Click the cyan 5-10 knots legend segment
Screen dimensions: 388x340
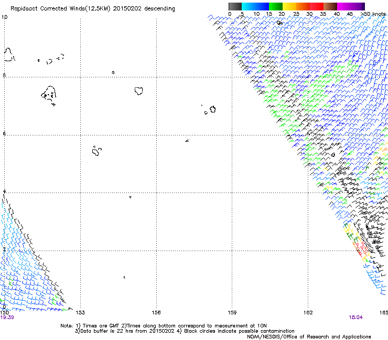coord(249,6)
